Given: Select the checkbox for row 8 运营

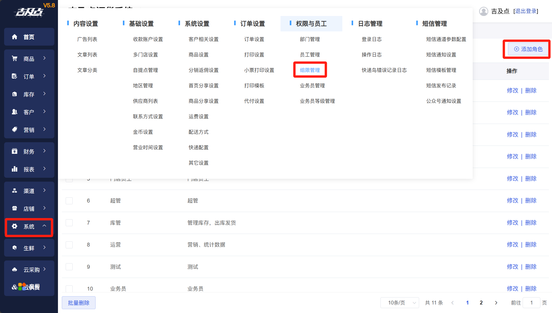Looking at the screenshot, I should (x=69, y=245).
